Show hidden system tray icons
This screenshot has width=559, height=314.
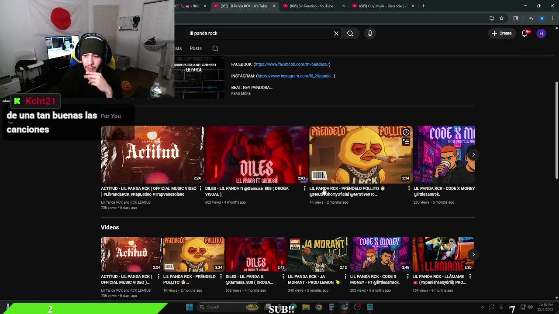(482, 307)
